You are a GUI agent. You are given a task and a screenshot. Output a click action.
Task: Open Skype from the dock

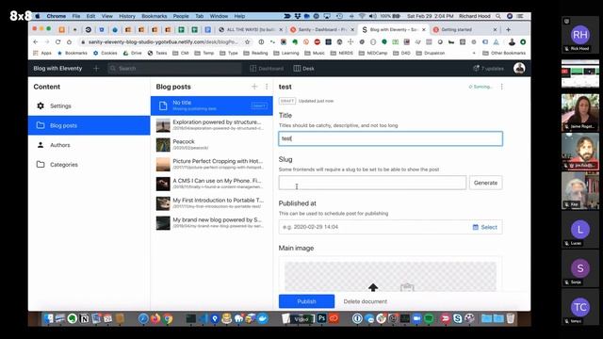point(457,318)
